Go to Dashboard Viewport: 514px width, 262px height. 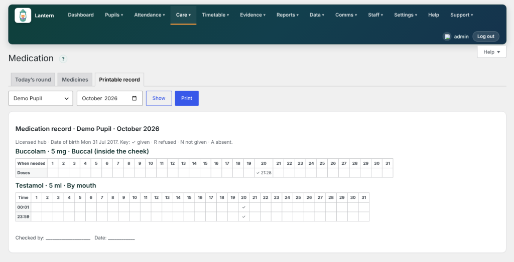point(81,15)
